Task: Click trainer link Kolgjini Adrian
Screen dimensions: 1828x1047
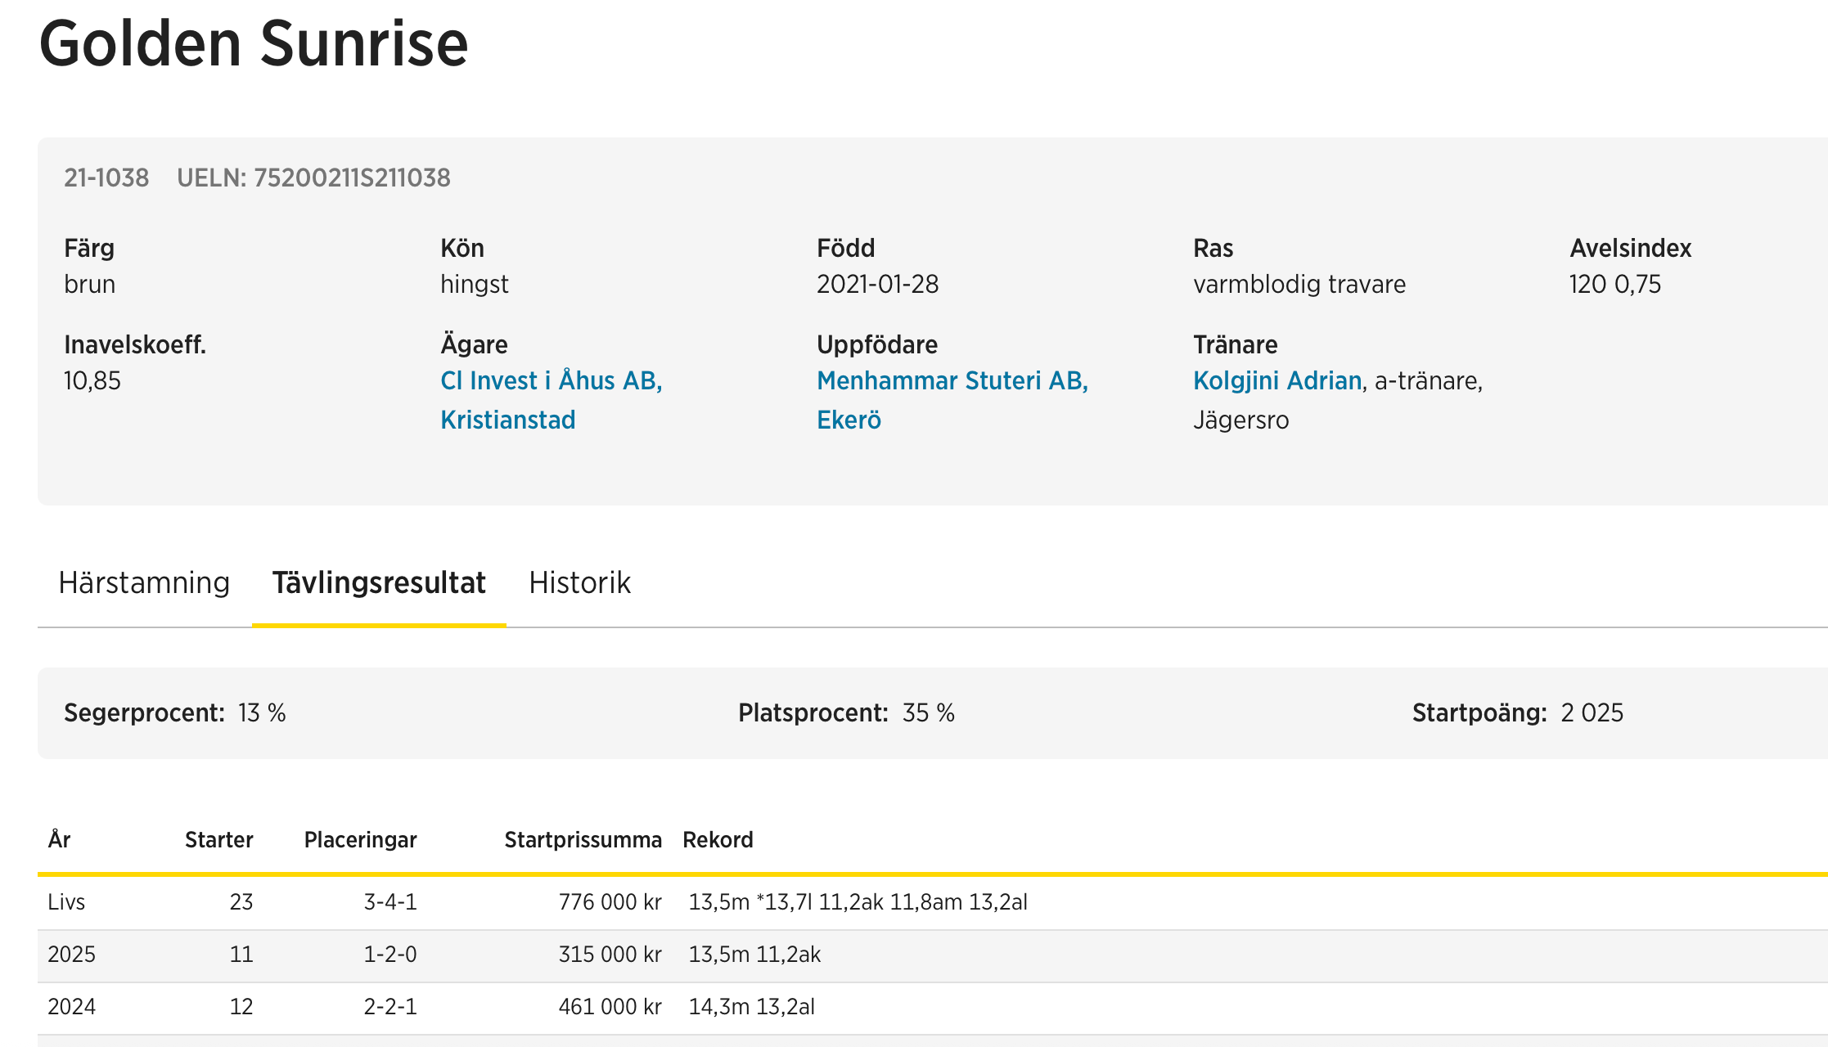Action: 1276,381
